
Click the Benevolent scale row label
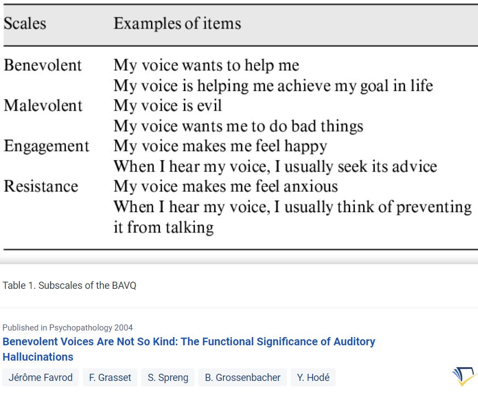click(43, 65)
